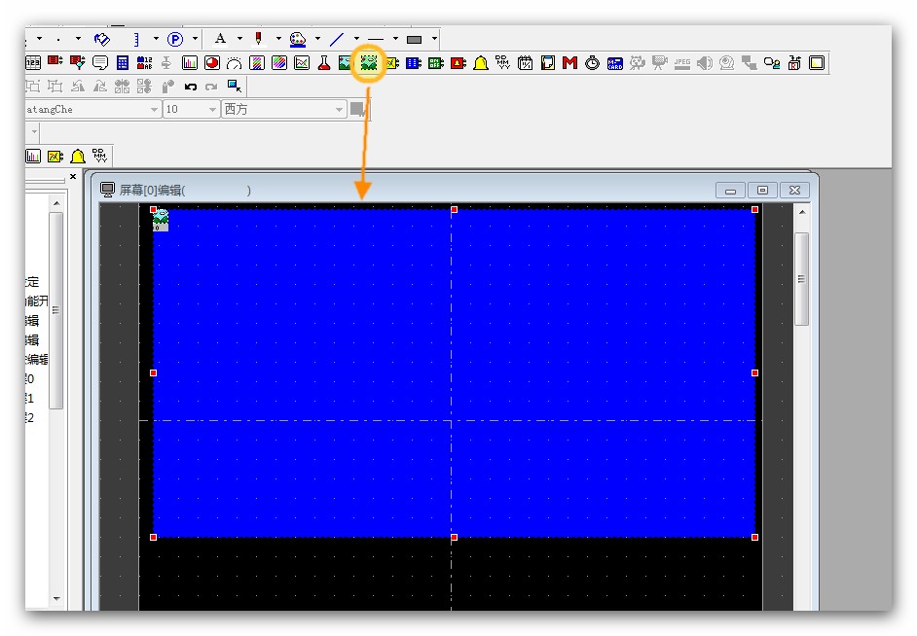Screen dimensions: 917x636
Task: Expand the color palette dropdown arrow
Action: [x=316, y=39]
